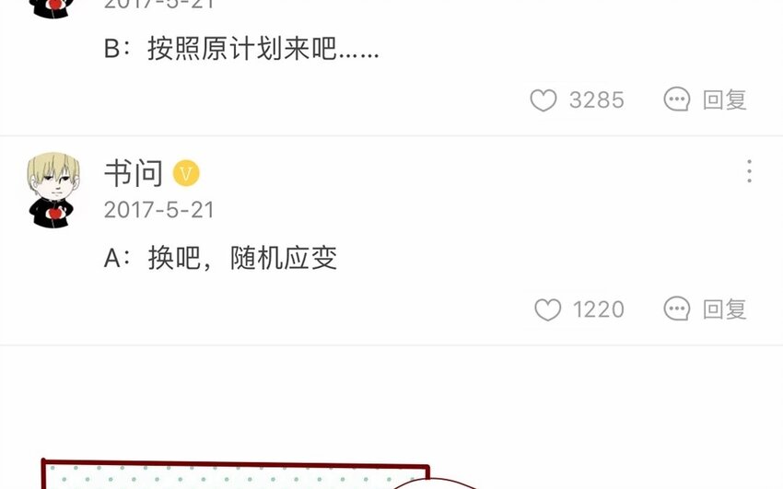Image resolution: width=783 pixels, height=489 pixels.
Task: Click the like count 3285
Action: tap(597, 99)
